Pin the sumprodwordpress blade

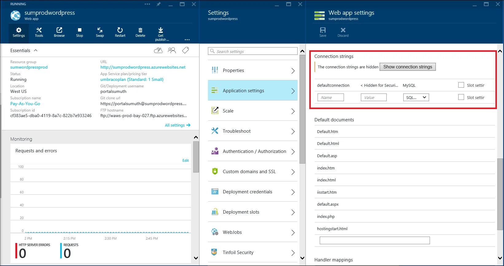[x=158, y=4]
